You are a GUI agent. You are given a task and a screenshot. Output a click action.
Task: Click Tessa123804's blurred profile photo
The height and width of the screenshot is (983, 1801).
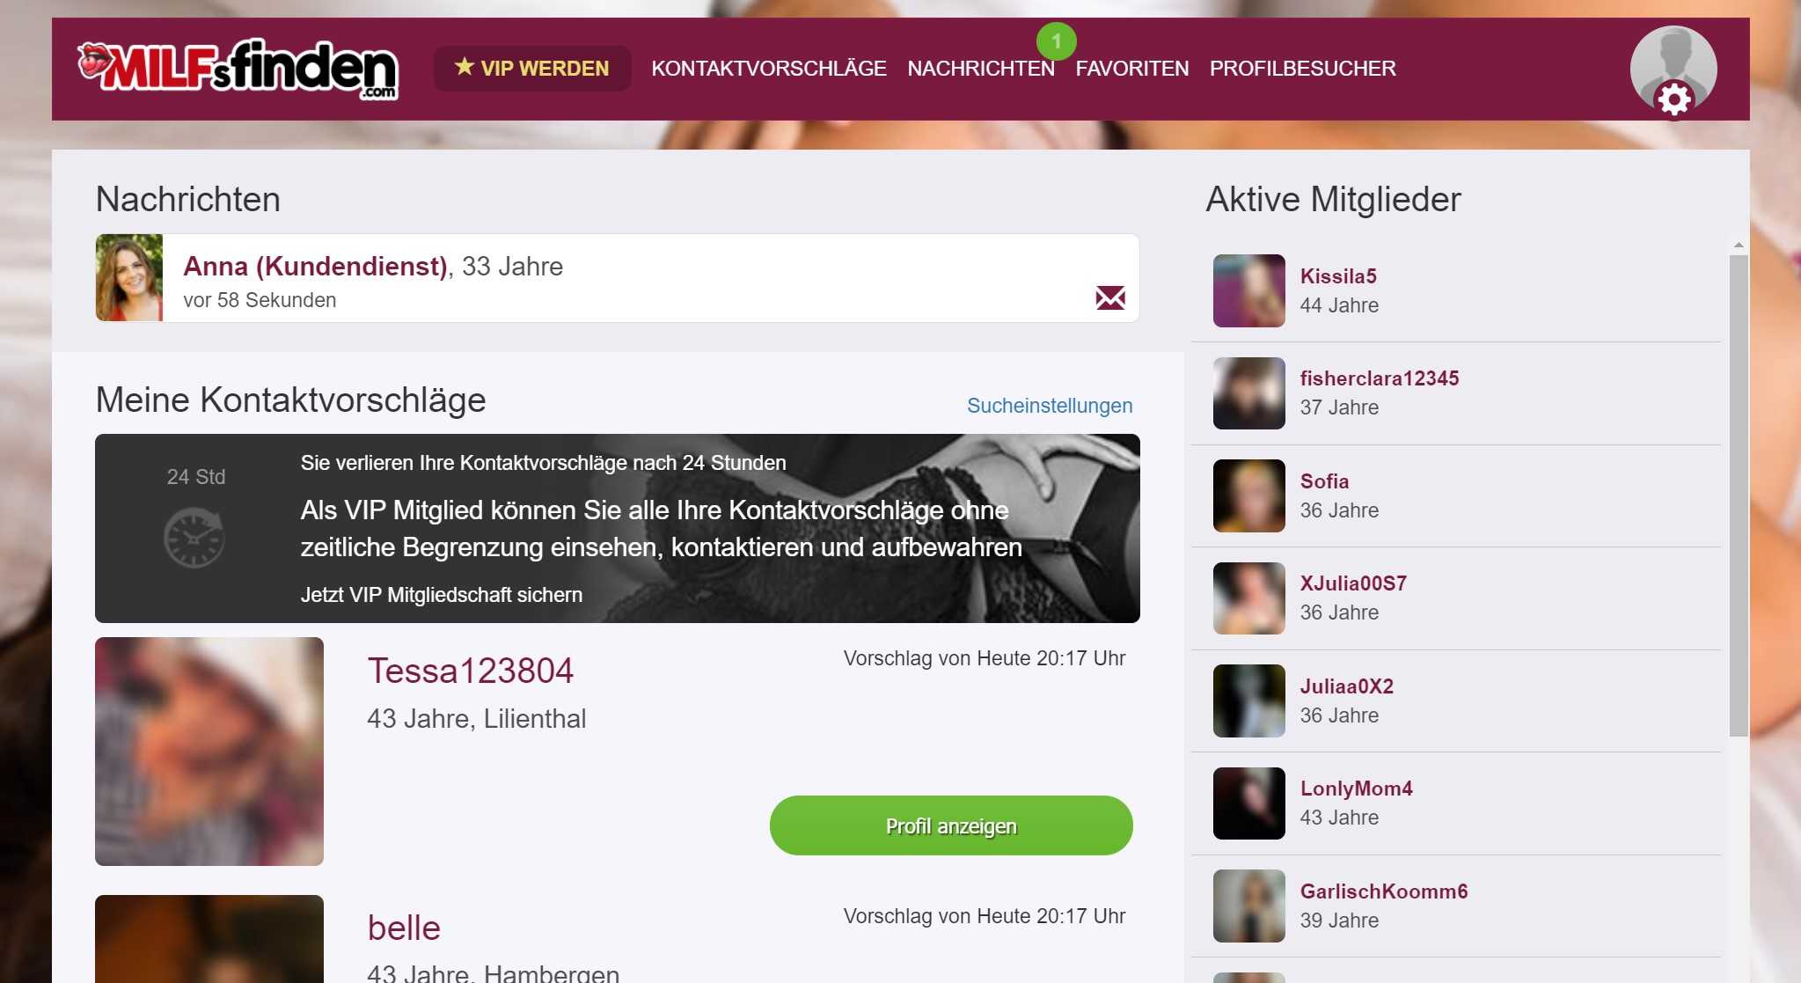[209, 752]
